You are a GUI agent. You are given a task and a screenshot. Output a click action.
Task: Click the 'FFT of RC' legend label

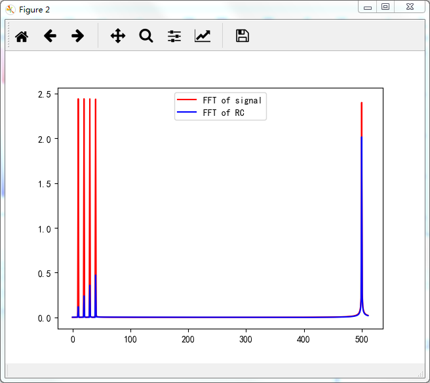pos(224,113)
